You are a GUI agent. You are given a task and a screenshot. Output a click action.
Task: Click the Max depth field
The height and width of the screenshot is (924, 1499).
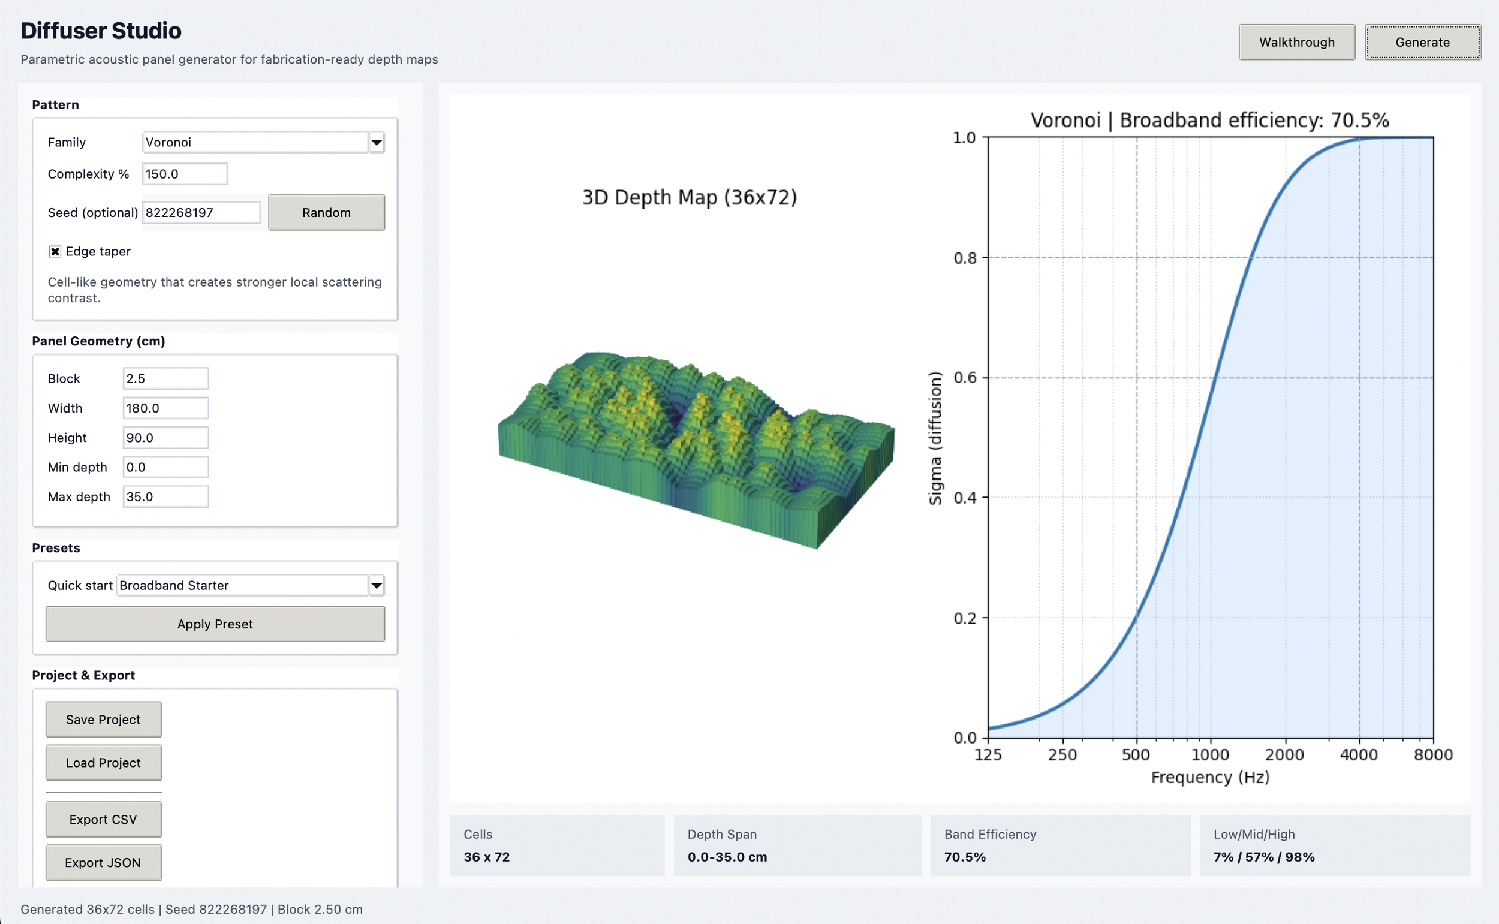tap(165, 497)
